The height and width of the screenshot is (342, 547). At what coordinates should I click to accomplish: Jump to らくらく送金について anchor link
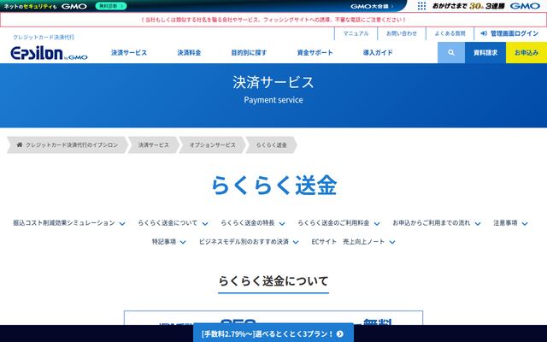coord(173,223)
